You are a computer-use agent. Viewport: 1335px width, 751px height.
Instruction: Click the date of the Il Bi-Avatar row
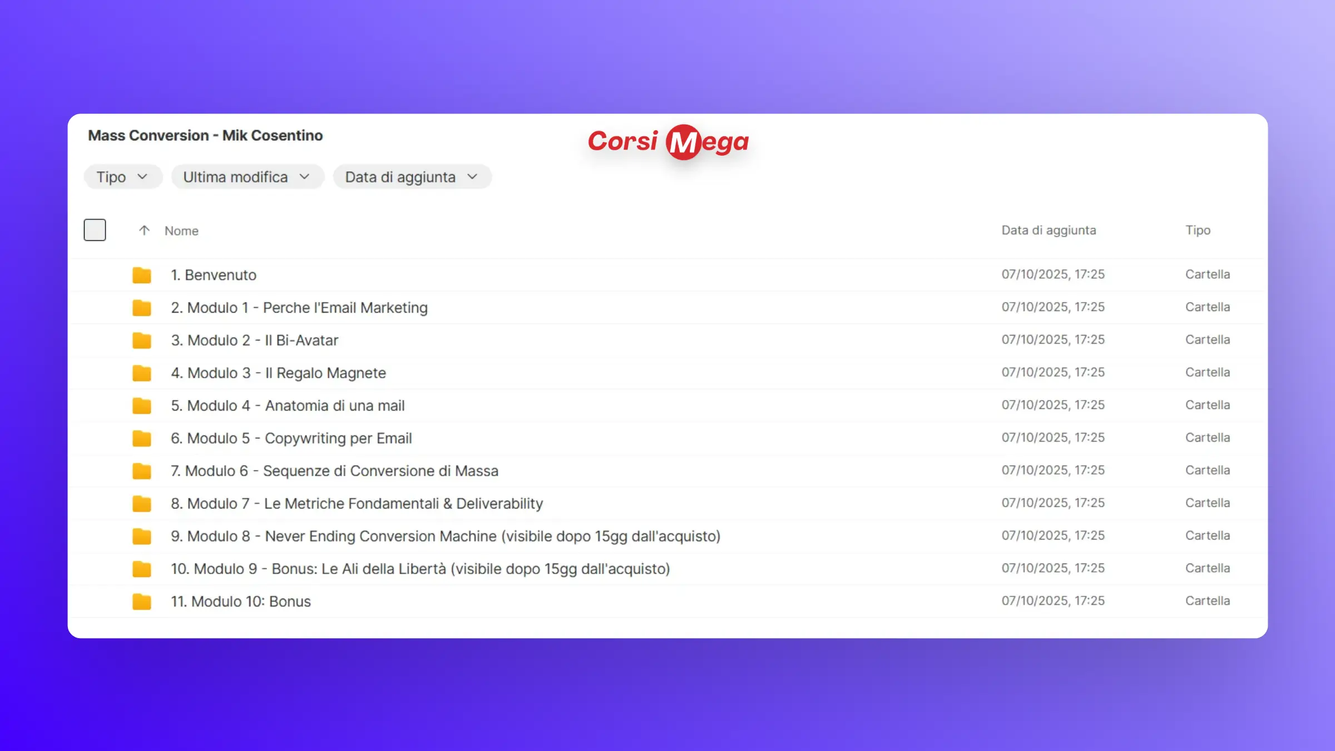click(x=1053, y=340)
